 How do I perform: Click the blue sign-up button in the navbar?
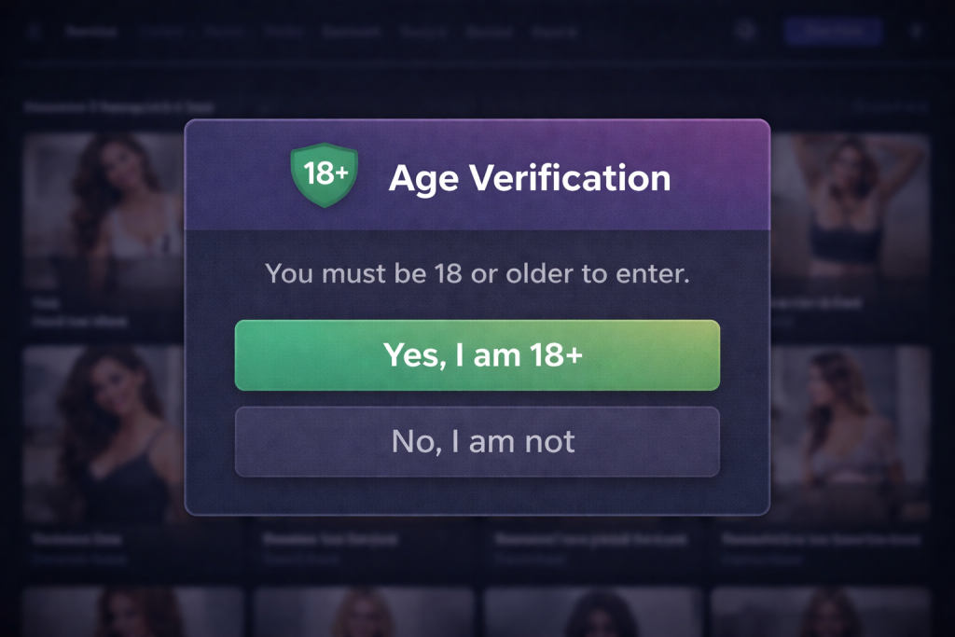point(833,31)
